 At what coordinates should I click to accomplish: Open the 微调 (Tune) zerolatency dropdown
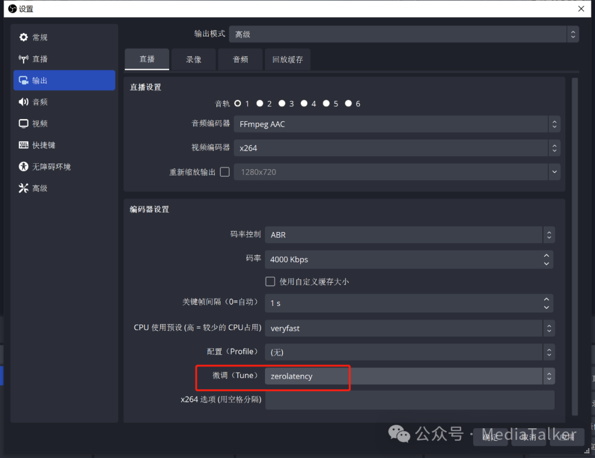click(409, 376)
